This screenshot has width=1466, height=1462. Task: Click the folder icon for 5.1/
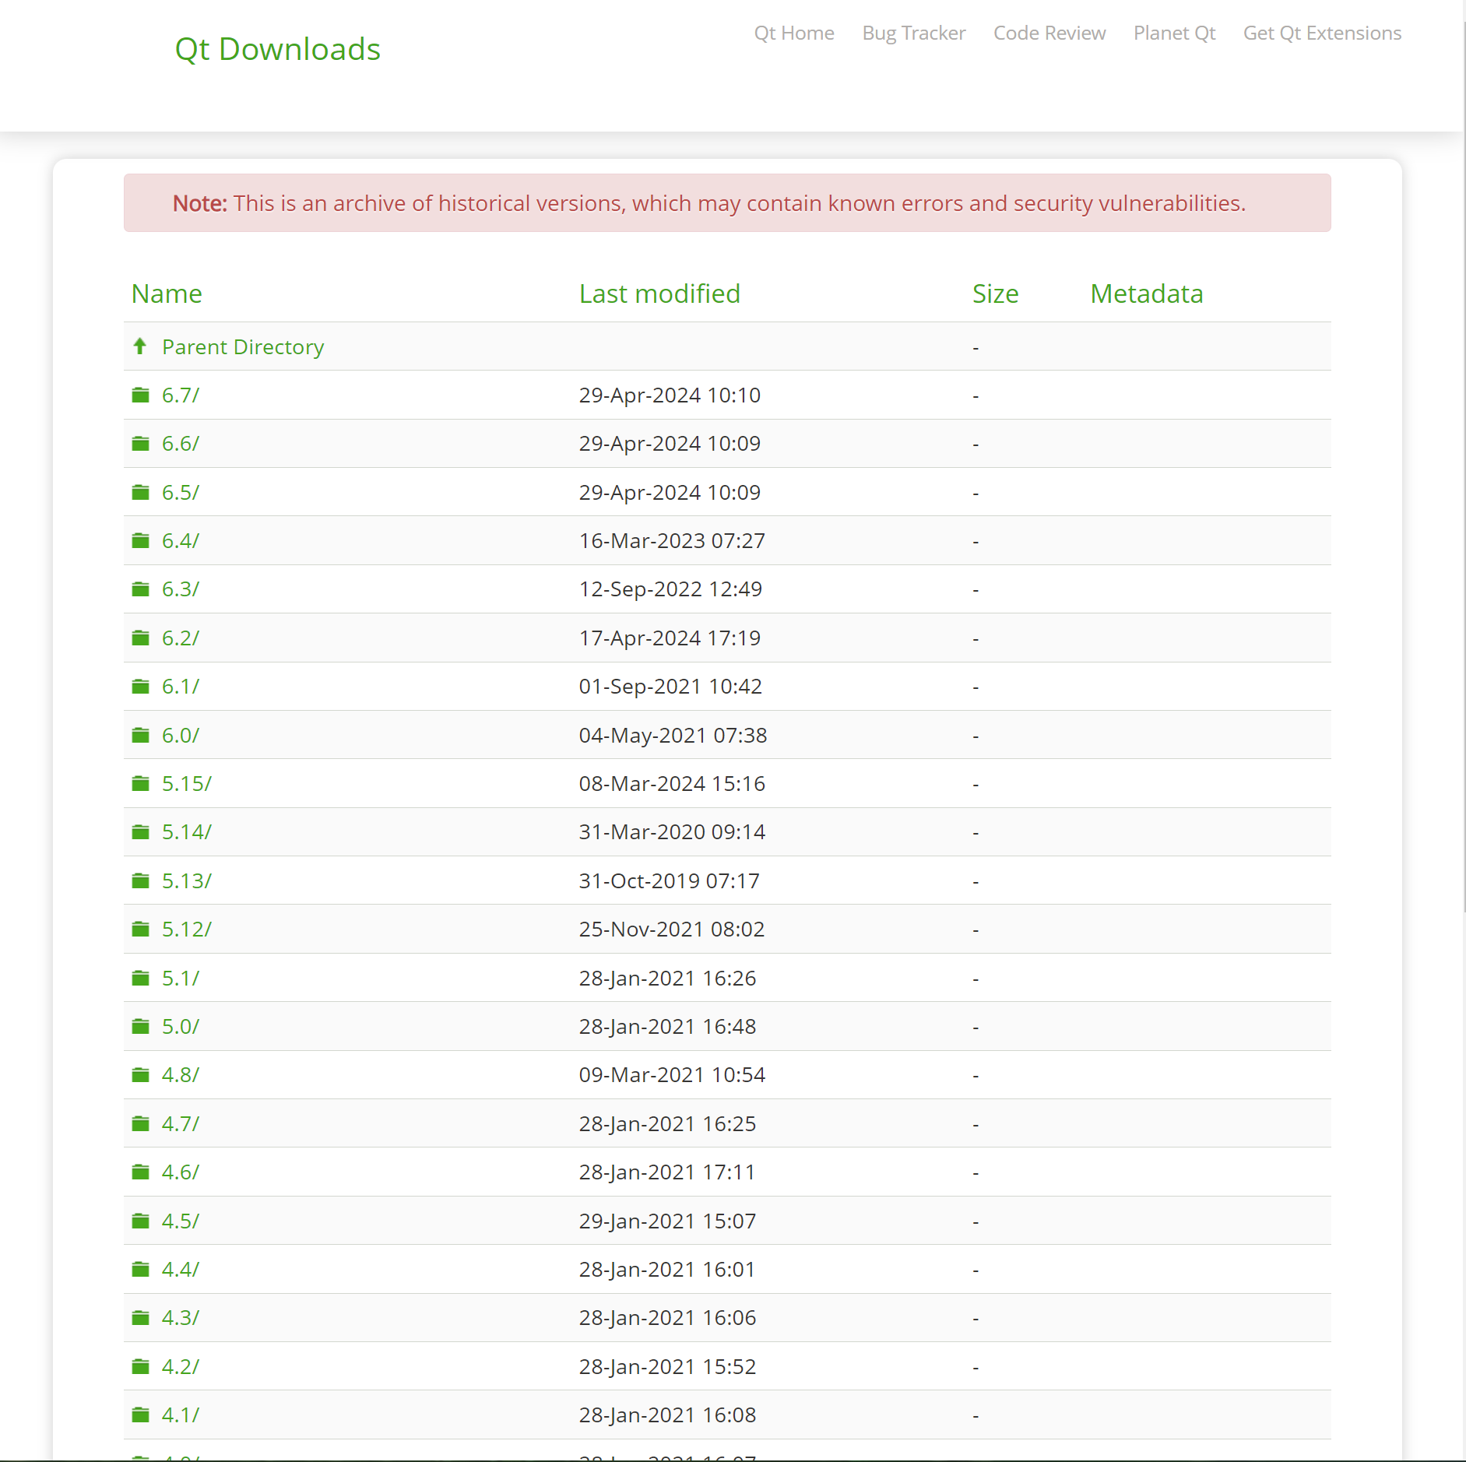[x=140, y=979]
